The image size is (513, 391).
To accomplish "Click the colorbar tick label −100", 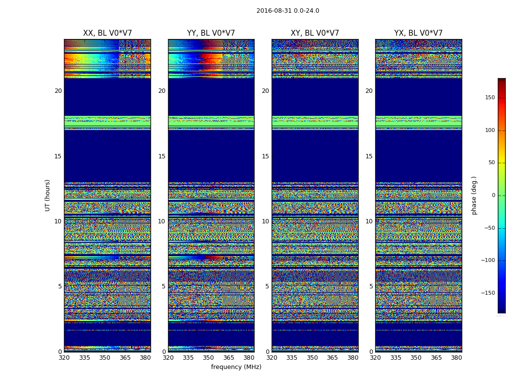I will coord(488,260).
